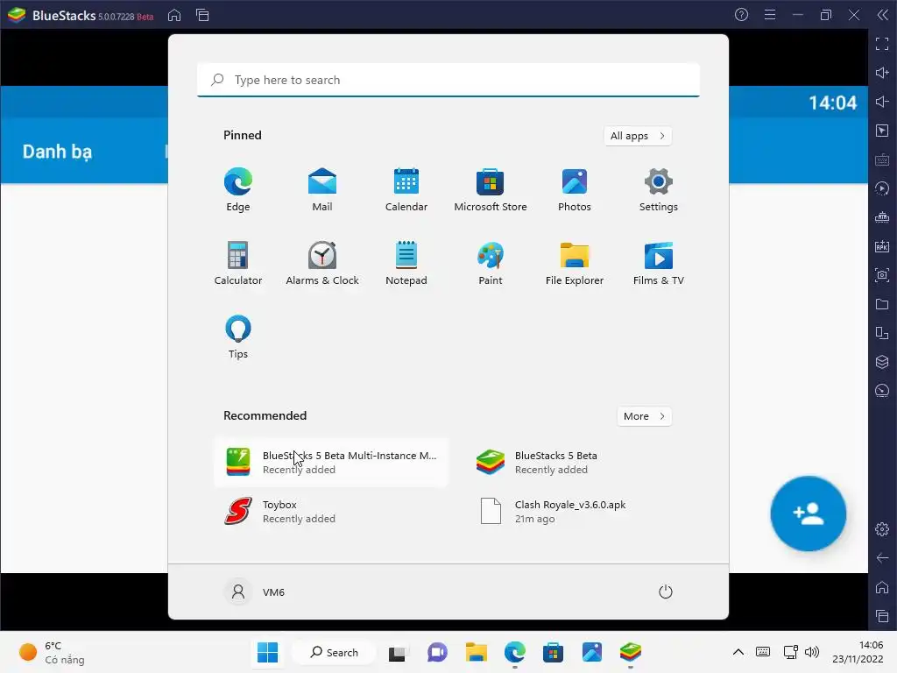The width and height of the screenshot is (897, 673).
Task: Open BlueStacks multi-window tab icon
Action: [202, 15]
